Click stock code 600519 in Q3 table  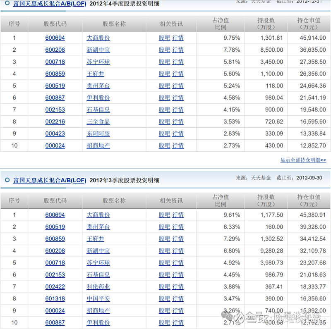click(x=55, y=227)
